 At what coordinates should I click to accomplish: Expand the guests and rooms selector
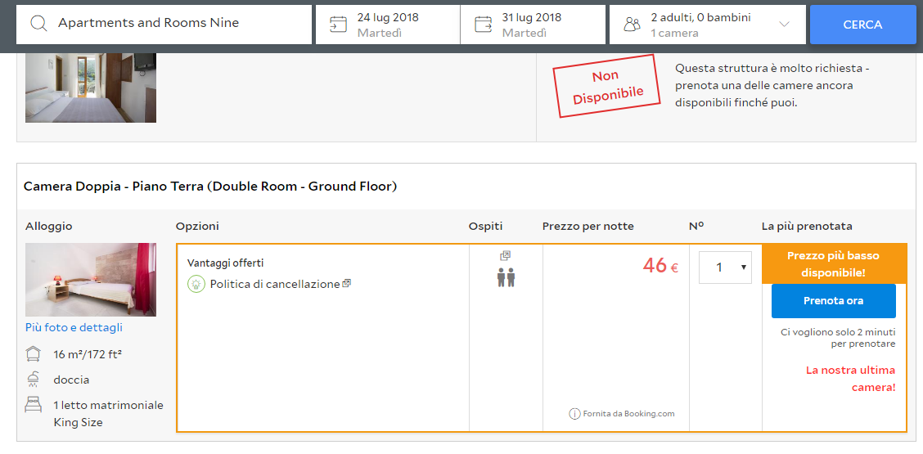pyautogui.click(x=784, y=25)
